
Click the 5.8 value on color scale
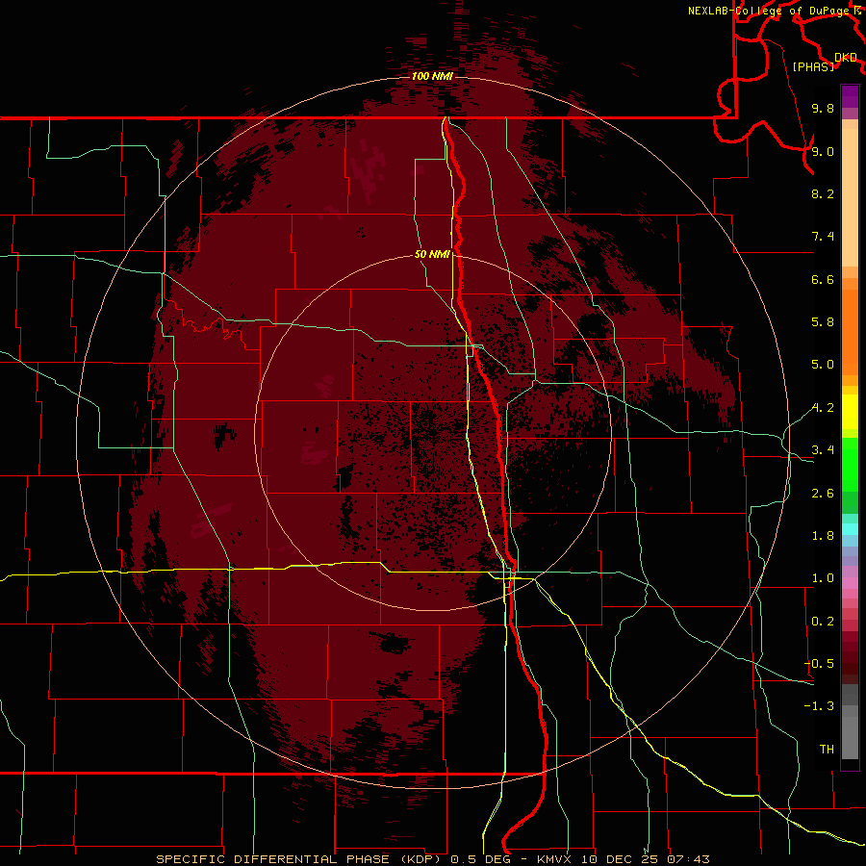823,322
